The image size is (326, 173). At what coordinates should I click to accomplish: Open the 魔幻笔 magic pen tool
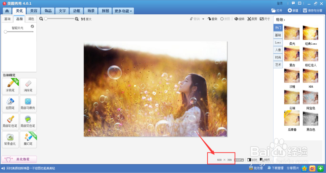pyautogui.click(x=28, y=140)
